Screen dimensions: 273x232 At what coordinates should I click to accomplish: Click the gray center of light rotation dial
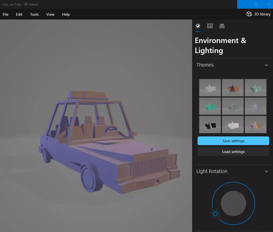pos(233,204)
